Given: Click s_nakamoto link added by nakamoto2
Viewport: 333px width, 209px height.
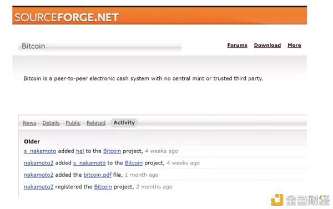Looking at the screenshot, I should [x=89, y=163].
